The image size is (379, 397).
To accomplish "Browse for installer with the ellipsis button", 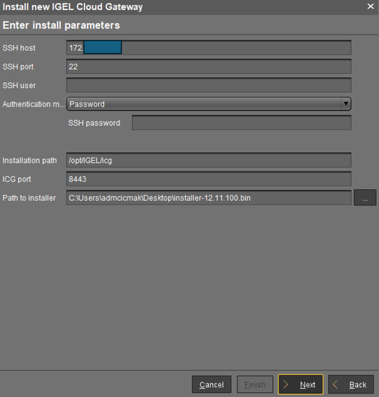I will 365,198.
